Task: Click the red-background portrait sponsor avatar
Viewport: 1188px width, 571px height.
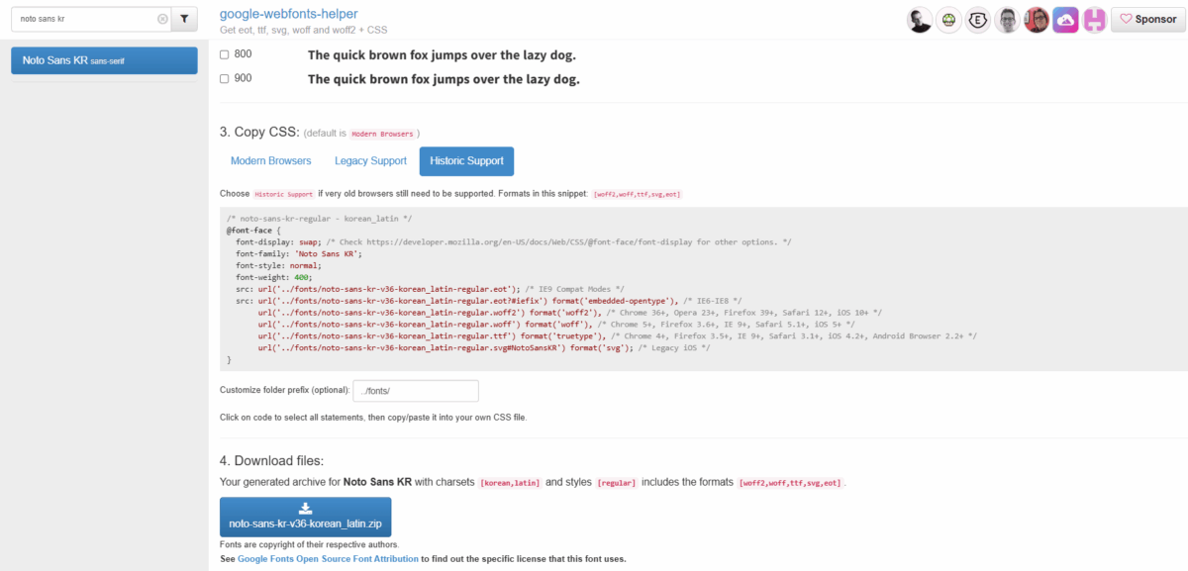Action: pyautogui.click(x=1037, y=20)
